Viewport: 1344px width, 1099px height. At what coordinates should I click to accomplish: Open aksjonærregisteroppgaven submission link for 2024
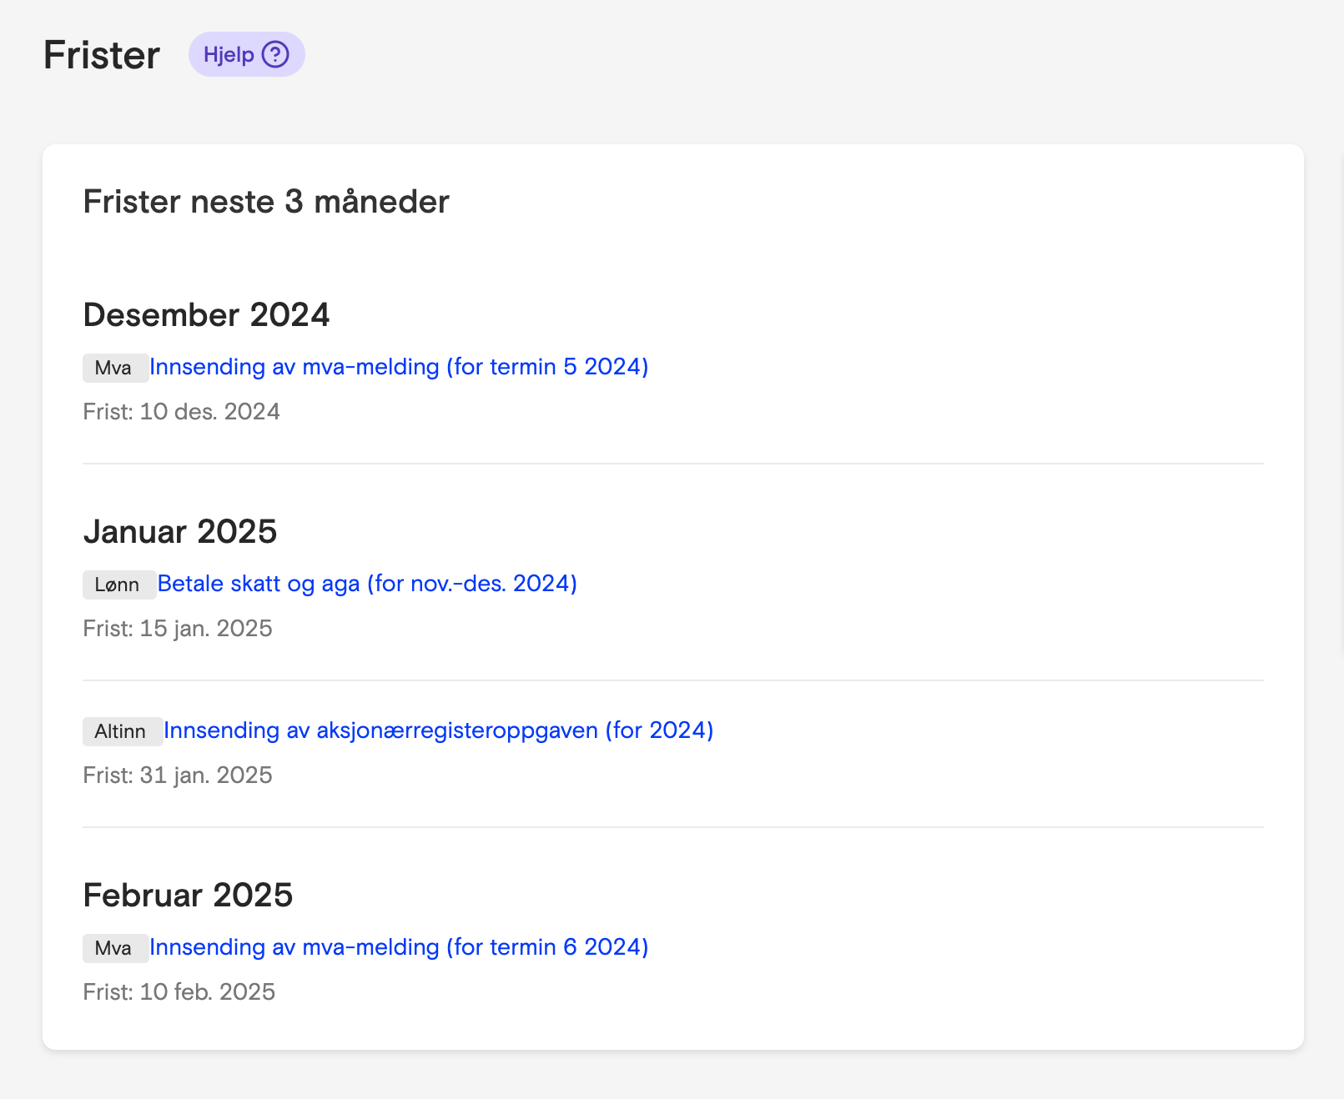439,730
